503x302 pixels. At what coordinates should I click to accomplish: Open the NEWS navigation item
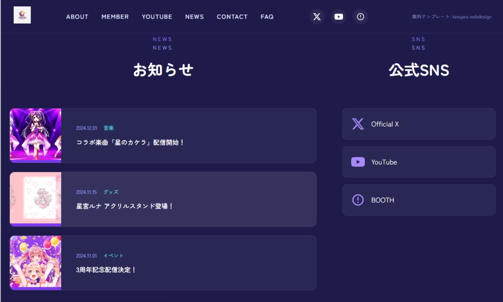click(x=195, y=17)
